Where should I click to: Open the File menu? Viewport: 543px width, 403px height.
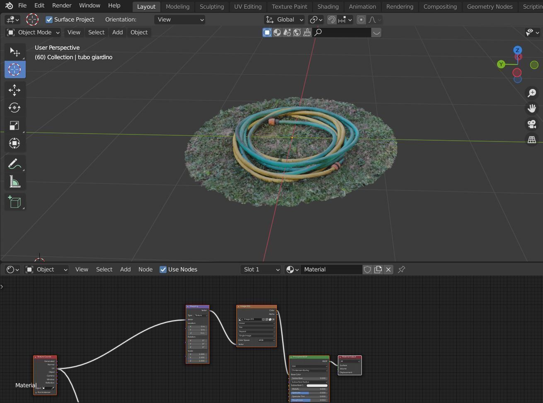tap(22, 6)
